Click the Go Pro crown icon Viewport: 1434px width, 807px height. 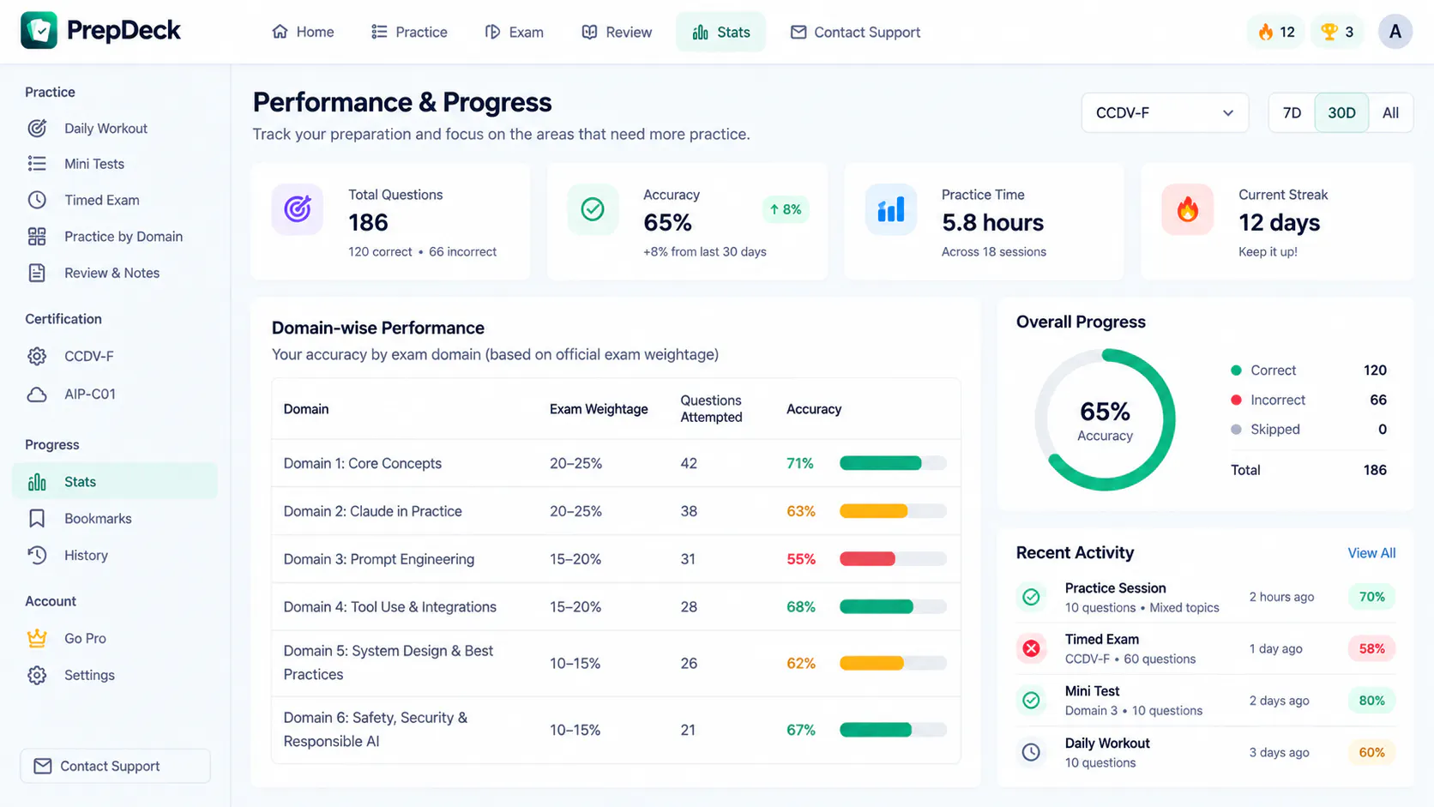pos(37,638)
